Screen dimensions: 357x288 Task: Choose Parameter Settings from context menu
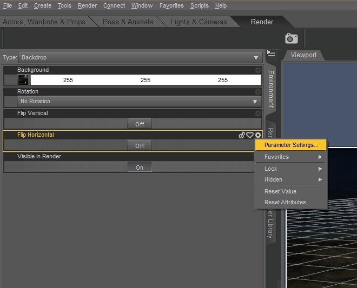[x=291, y=145]
